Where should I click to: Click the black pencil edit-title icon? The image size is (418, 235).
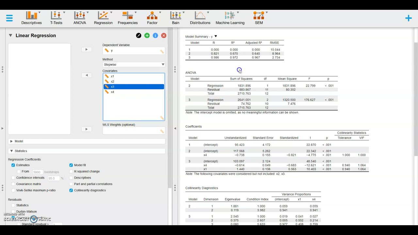pyautogui.click(x=138, y=36)
